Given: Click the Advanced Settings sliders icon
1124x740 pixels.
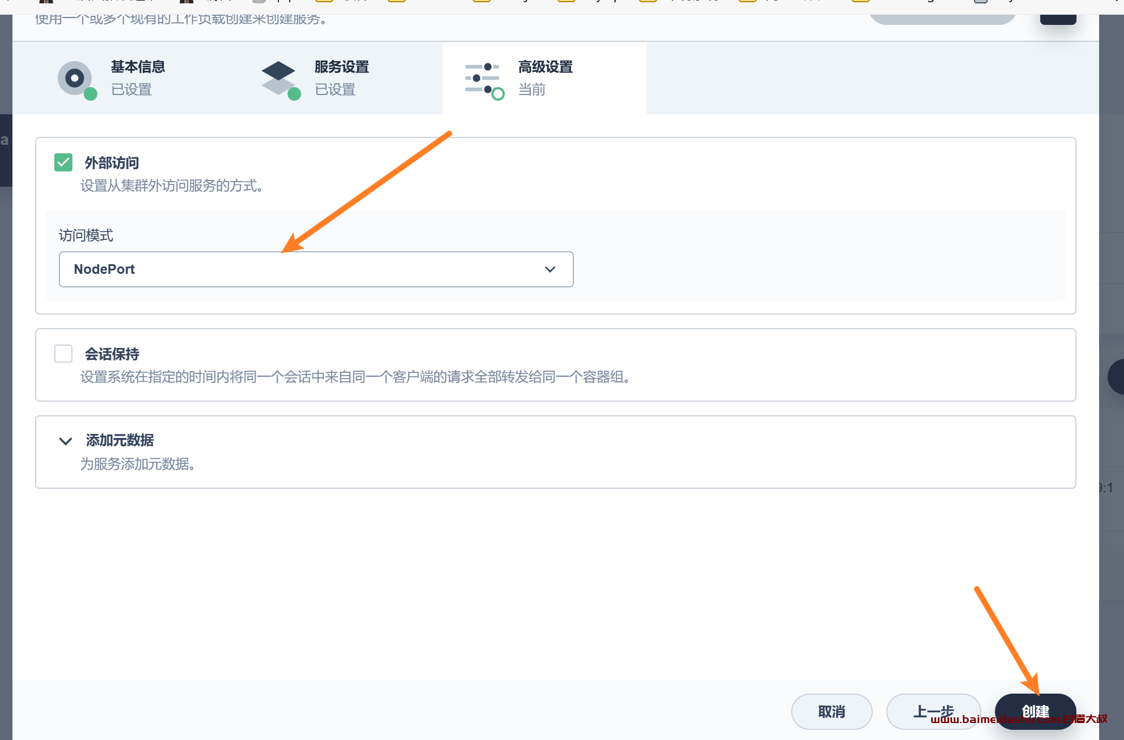Looking at the screenshot, I should tap(482, 78).
